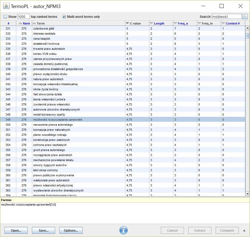Select row 'cena książek'

coord(123,39)
